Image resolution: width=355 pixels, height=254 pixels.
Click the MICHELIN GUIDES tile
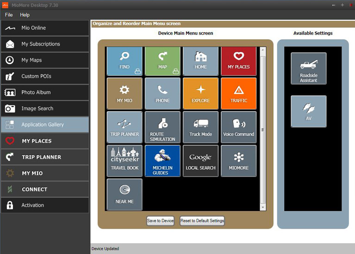162,161
